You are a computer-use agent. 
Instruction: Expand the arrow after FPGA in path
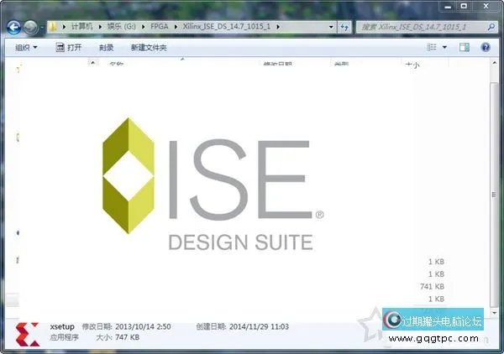tap(176, 27)
